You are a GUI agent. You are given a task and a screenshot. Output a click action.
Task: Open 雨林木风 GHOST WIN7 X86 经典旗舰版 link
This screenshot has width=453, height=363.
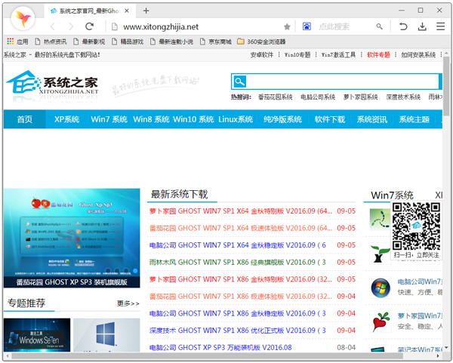(238, 262)
